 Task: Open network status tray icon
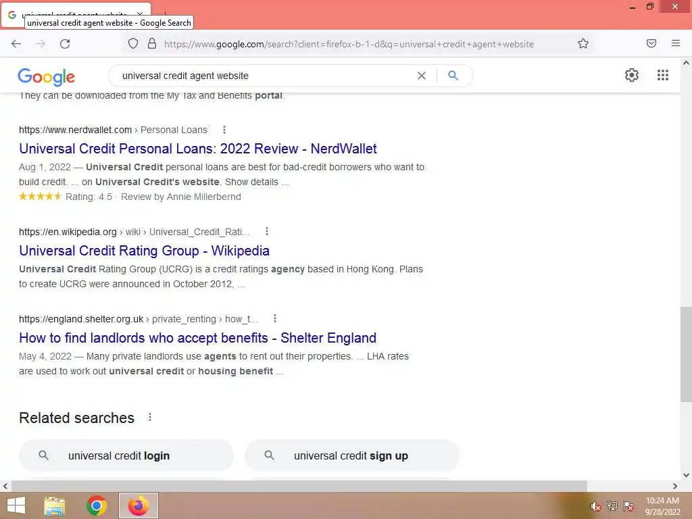612,505
